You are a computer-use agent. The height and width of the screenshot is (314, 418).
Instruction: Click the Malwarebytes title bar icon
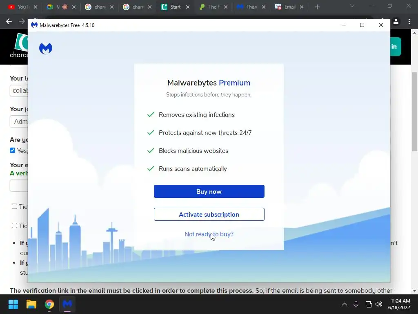[34, 25]
